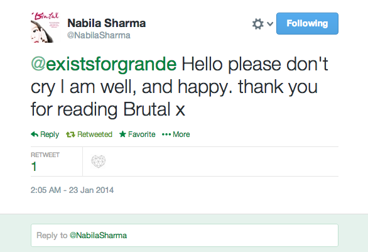The height and width of the screenshot is (252, 368).
Task: Undo retweet via Retweeted label
Action: click(x=95, y=134)
